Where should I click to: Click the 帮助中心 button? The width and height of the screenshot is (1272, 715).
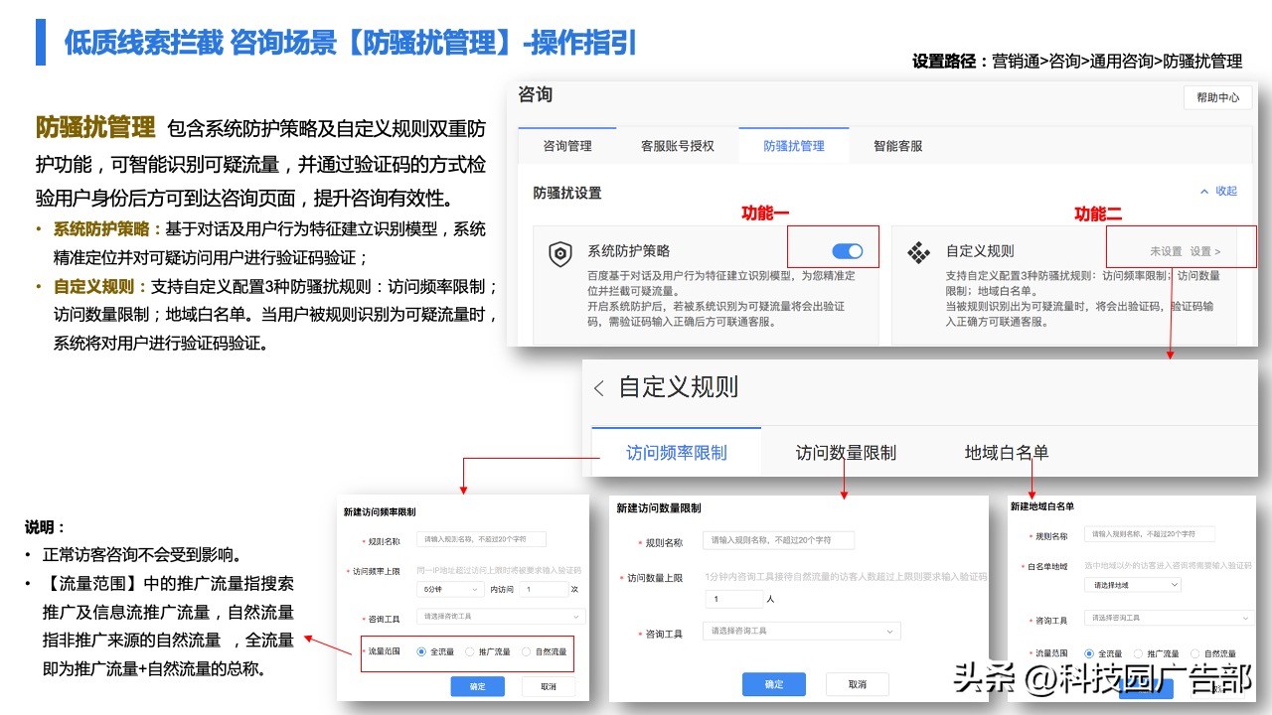point(1216,97)
